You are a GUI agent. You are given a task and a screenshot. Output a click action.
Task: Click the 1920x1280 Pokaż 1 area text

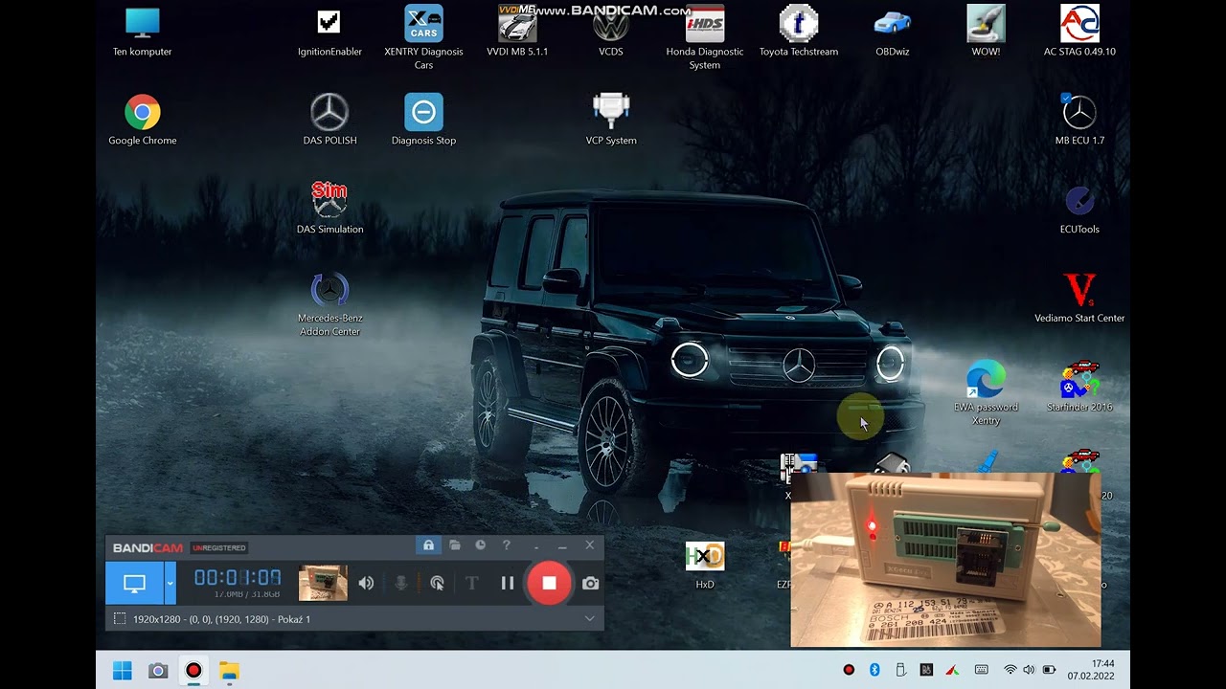click(x=221, y=619)
